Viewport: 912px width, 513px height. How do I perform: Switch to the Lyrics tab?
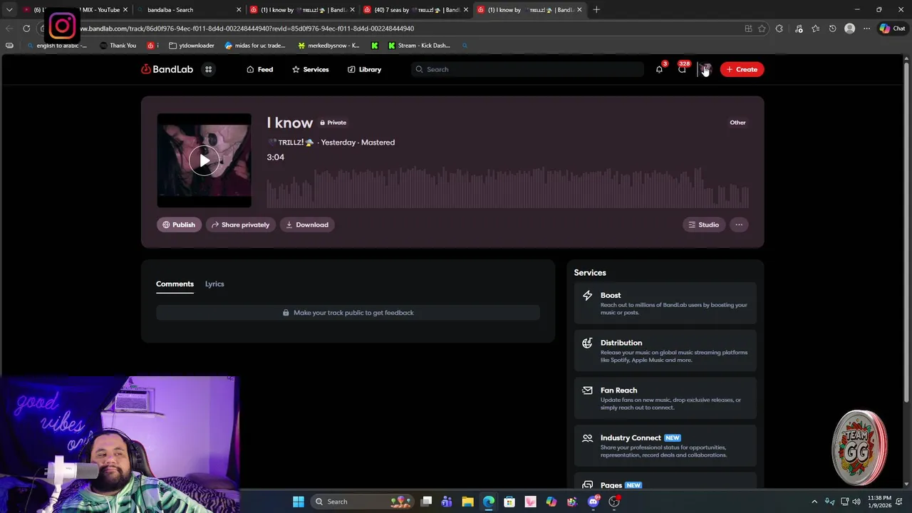click(214, 284)
